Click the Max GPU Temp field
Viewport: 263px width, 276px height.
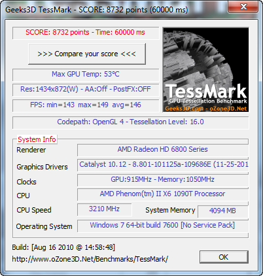point(86,75)
